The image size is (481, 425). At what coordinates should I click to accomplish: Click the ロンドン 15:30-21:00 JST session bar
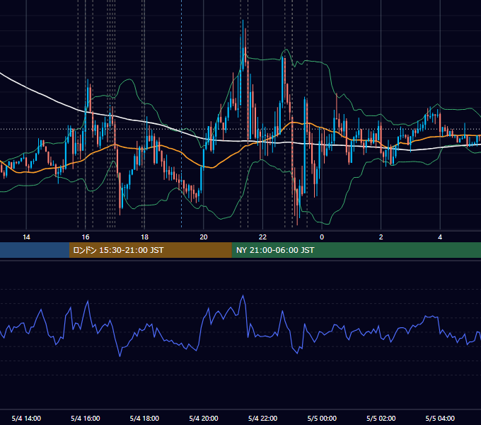pyautogui.click(x=150, y=250)
